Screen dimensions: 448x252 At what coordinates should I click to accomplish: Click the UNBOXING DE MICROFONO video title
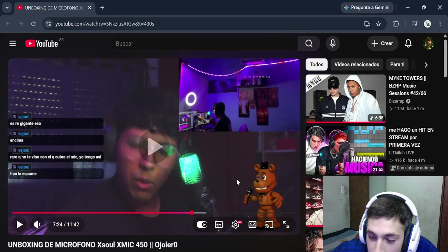[x=93, y=245]
